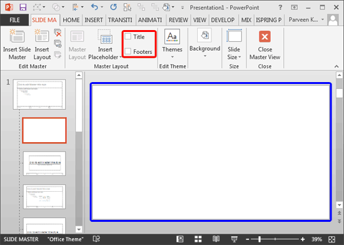Viewport: 344px width, 245px height.
Task: Click the PowerPoint application logo icon
Action: [9, 8]
